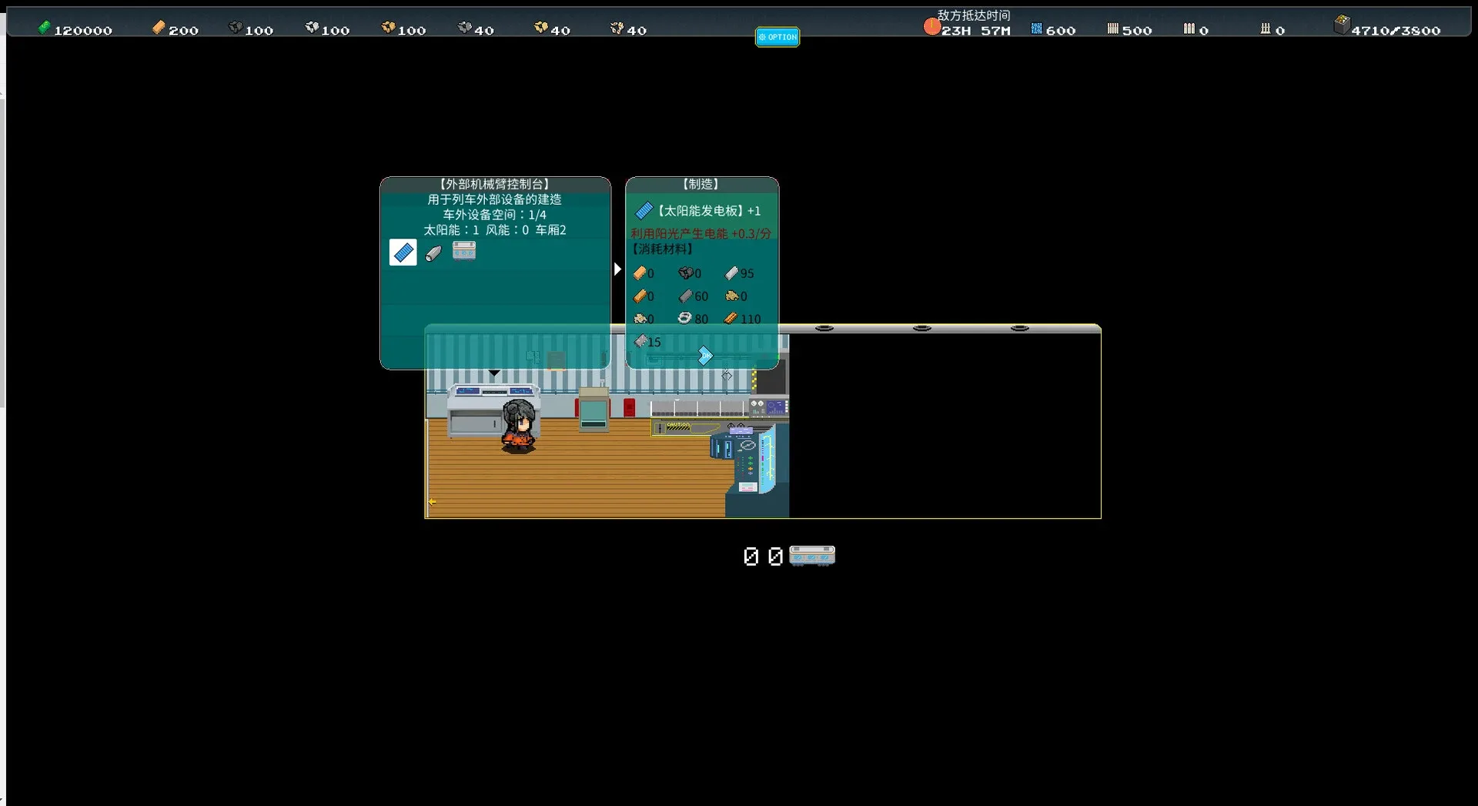The image size is (1478, 806).
Task: Click the yellow left exit arrow
Action: click(433, 502)
